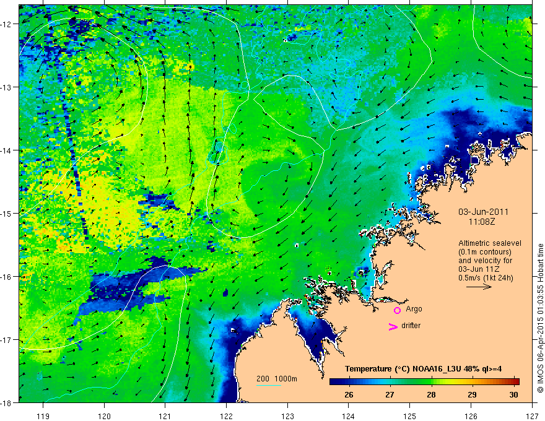Click the '28' color bar tick label
Screen dimensions: 545x421
[431, 394]
